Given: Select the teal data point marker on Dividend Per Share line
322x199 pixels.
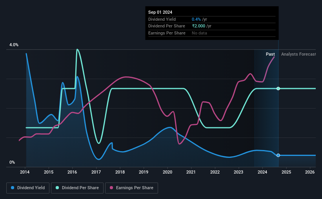Looking at the screenshot, I should click(278, 89).
